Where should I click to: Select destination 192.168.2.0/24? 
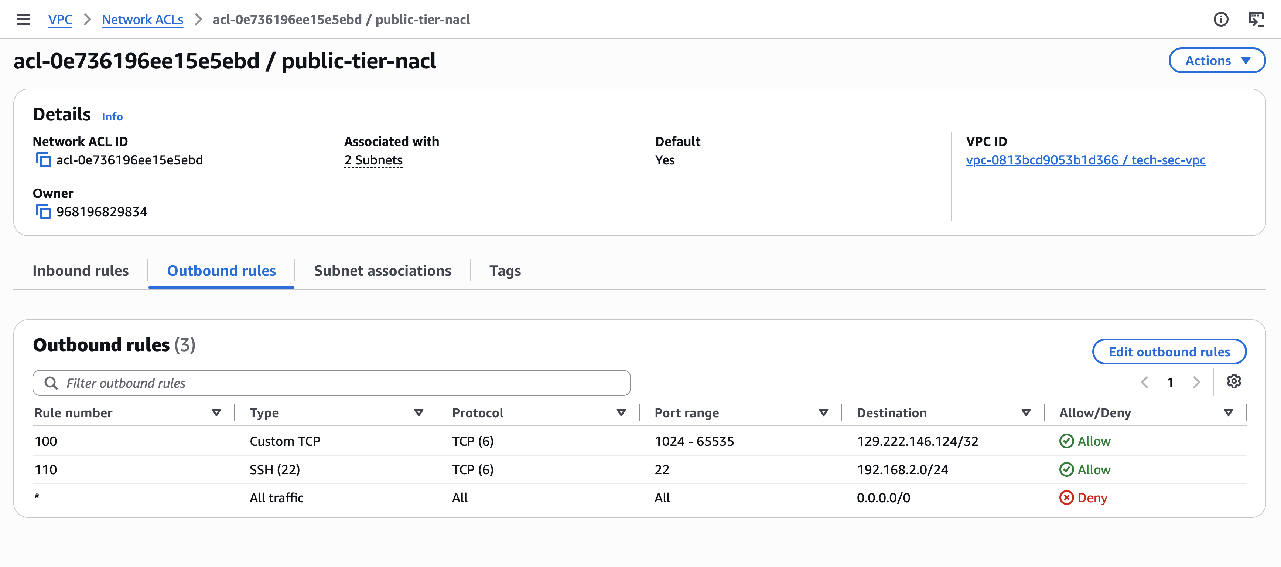(x=902, y=470)
